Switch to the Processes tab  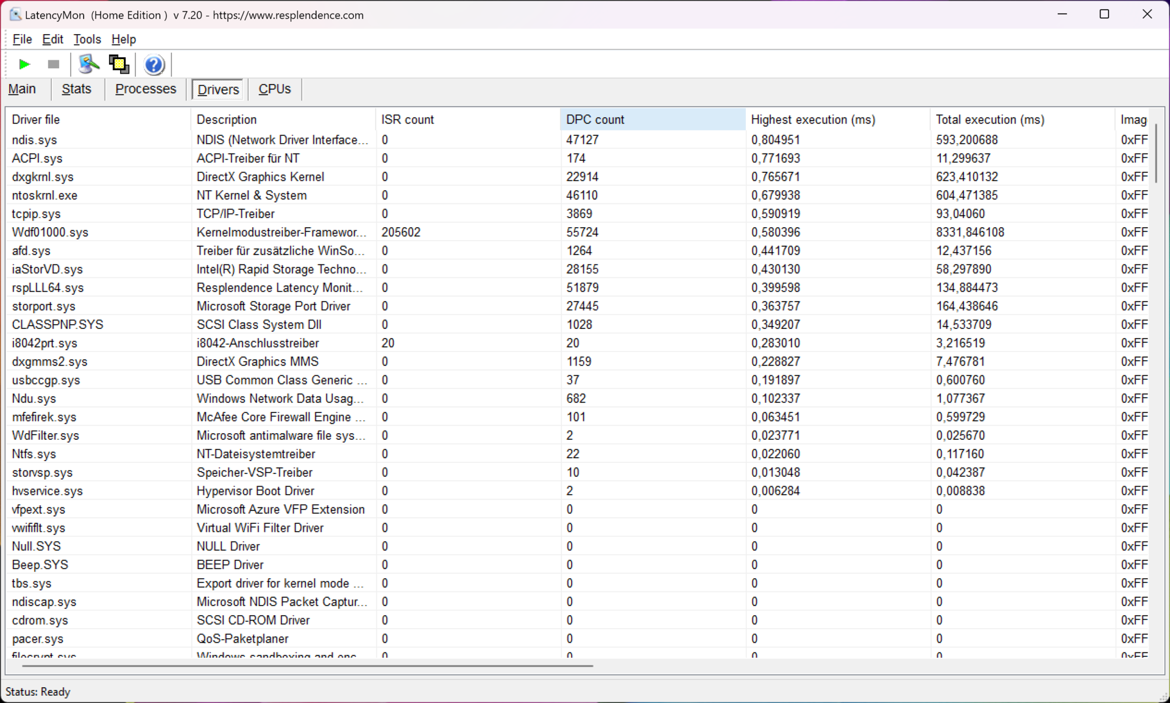click(x=146, y=89)
